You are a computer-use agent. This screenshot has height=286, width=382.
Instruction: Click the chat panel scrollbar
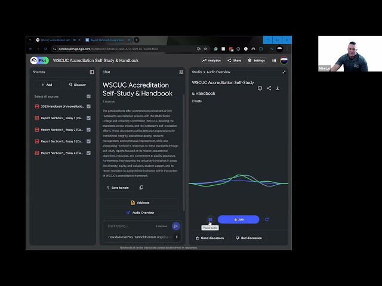coord(183,153)
